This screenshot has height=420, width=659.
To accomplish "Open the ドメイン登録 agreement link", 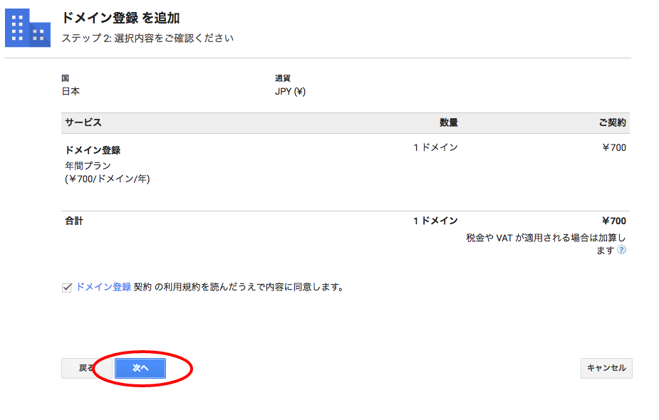I will point(103,288).
